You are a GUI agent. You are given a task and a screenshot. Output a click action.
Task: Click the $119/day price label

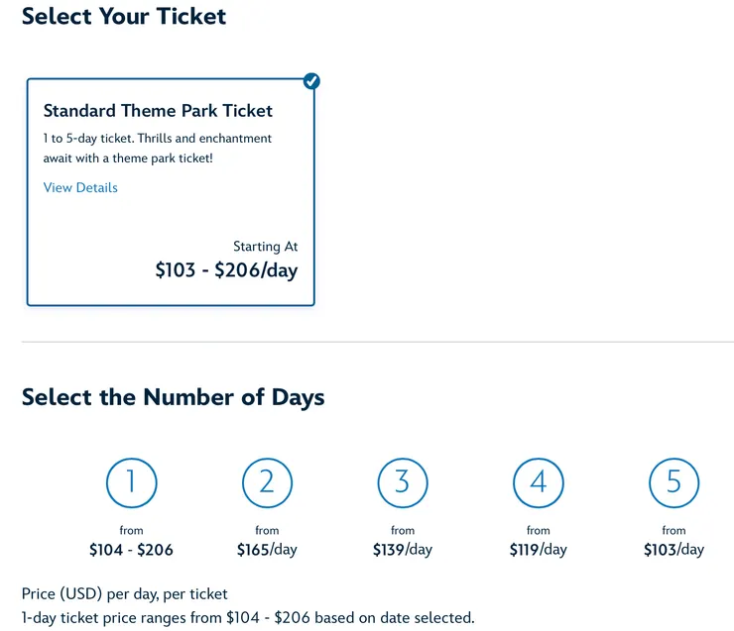click(x=539, y=550)
